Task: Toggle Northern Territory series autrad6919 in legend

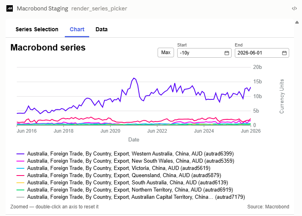Action: [x=125, y=190]
